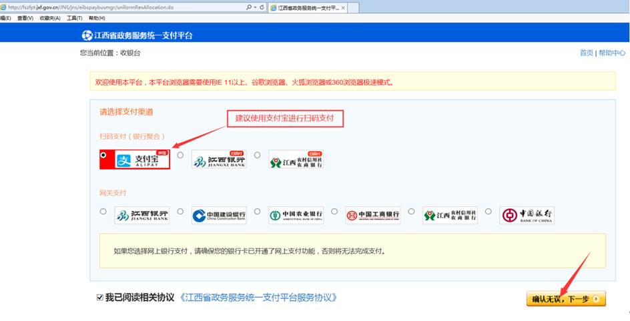Toggle the 我已阅读相关协议 checkbox
The height and width of the screenshot is (321, 630).
pyautogui.click(x=99, y=297)
